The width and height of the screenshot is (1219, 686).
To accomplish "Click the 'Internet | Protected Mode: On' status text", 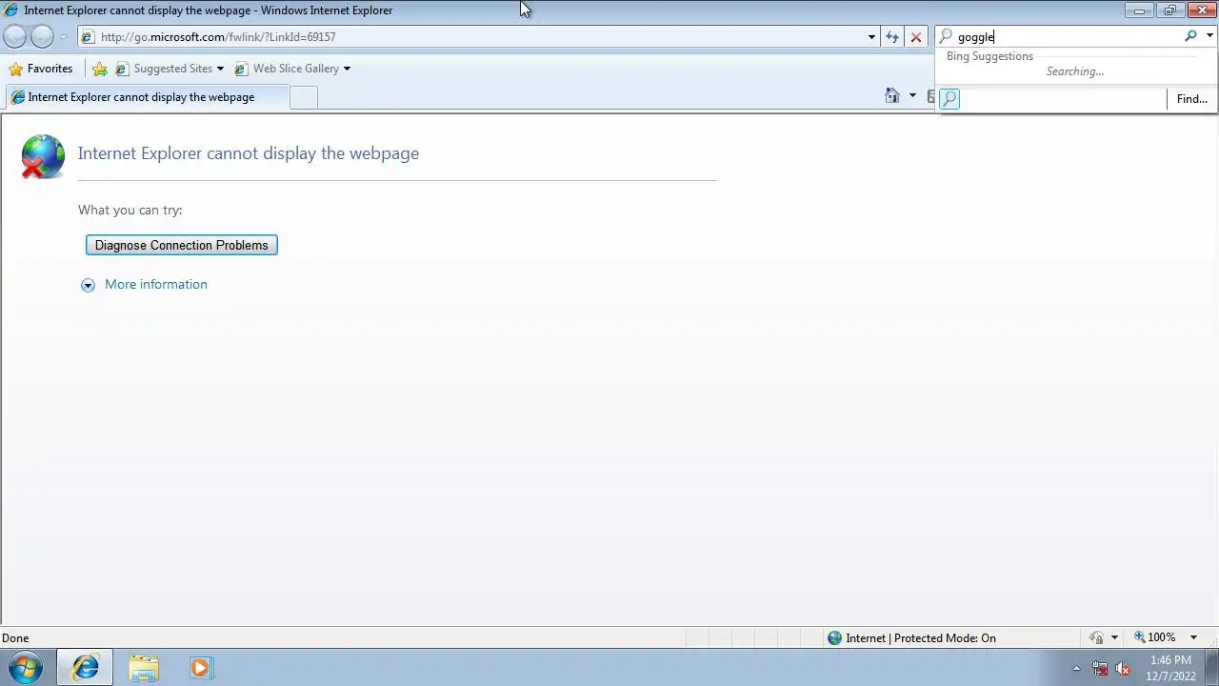I will 920,638.
